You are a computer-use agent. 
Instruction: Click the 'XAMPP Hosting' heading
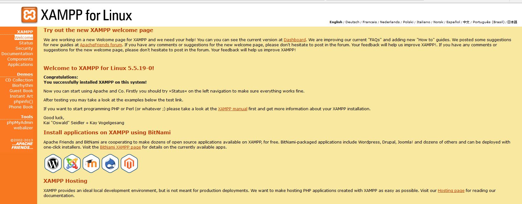pos(65,181)
